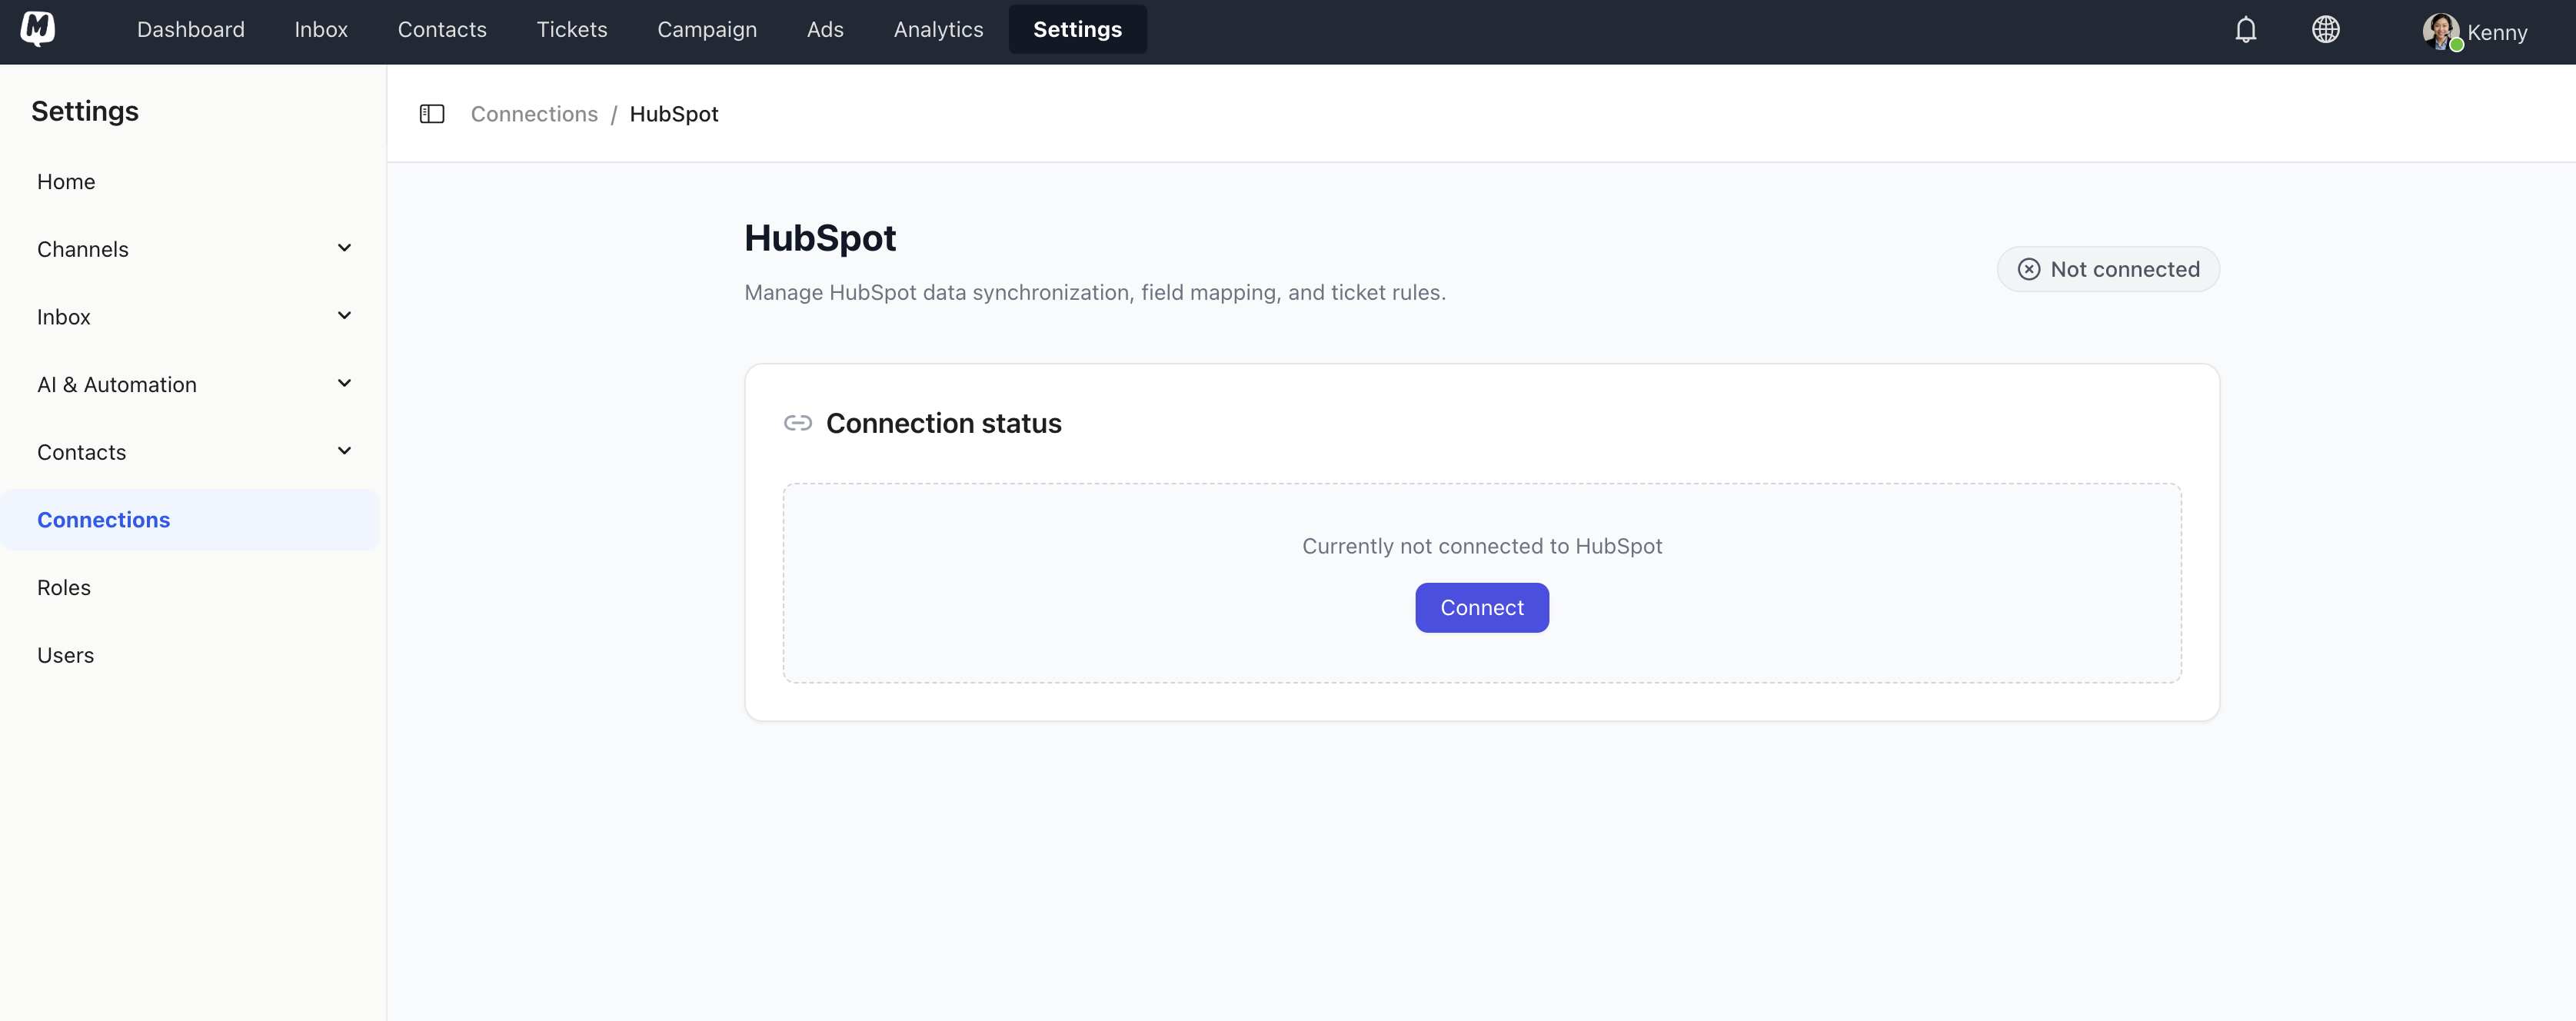Open Home in the Settings sidebar
Screen dimensions: 2576x1021
tap(66, 181)
